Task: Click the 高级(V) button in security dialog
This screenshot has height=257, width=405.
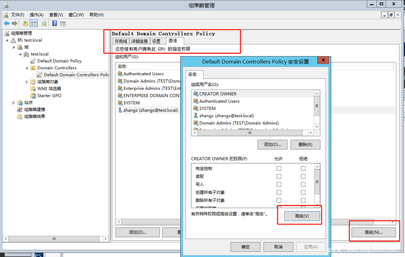Action: [x=302, y=216]
